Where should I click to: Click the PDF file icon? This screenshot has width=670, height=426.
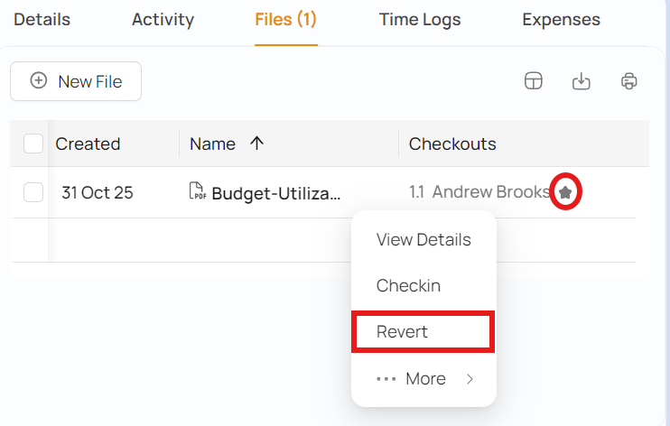pos(196,191)
